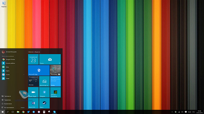The height and width of the screenshot is (114, 204).
Task: Expand the Google Chrome jump list arrow
Action: (x=24, y=59)
